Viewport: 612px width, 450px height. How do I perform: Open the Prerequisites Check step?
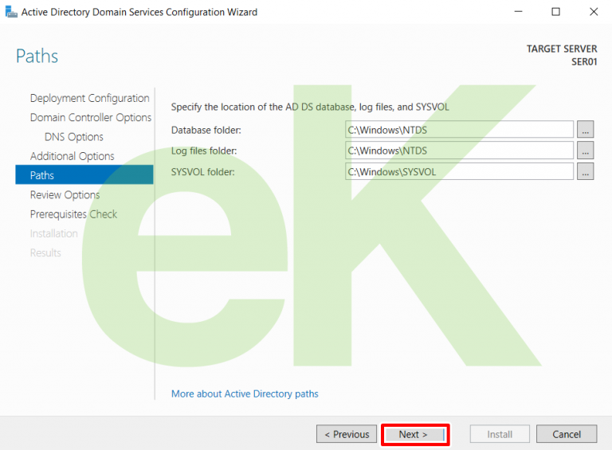[73, 214]
